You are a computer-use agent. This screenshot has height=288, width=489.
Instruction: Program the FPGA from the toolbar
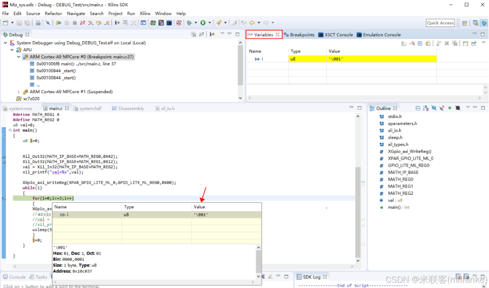click(x=152, y=22)
